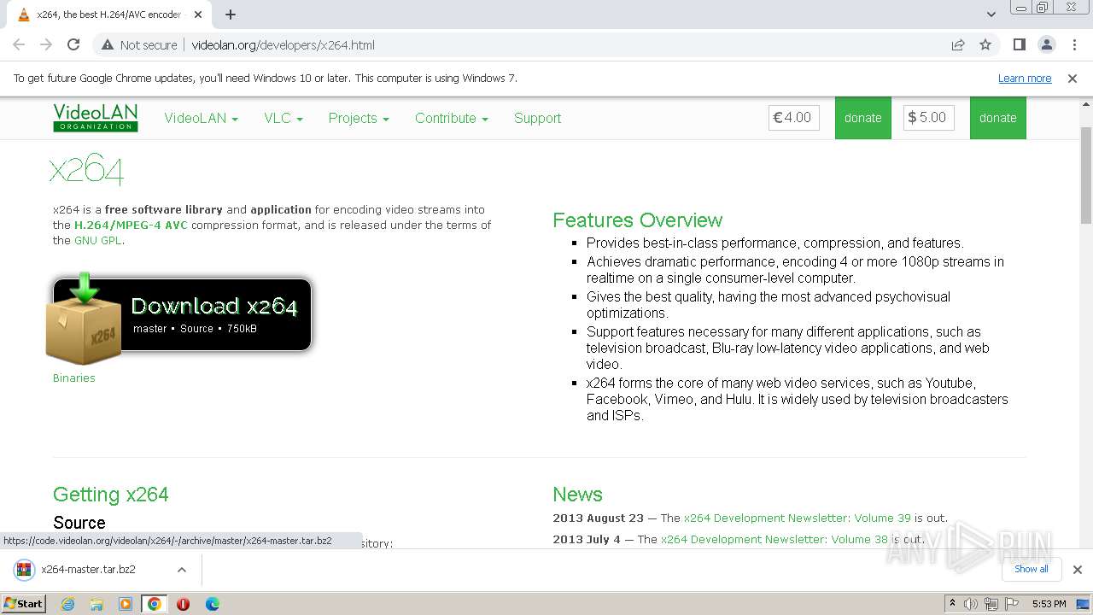Click the Learn more link
Viewport: 1093px width, 615px height.
tap(1025, 79)
